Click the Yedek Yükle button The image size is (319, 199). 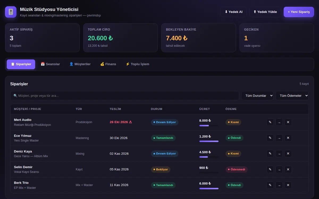(265, 12)
